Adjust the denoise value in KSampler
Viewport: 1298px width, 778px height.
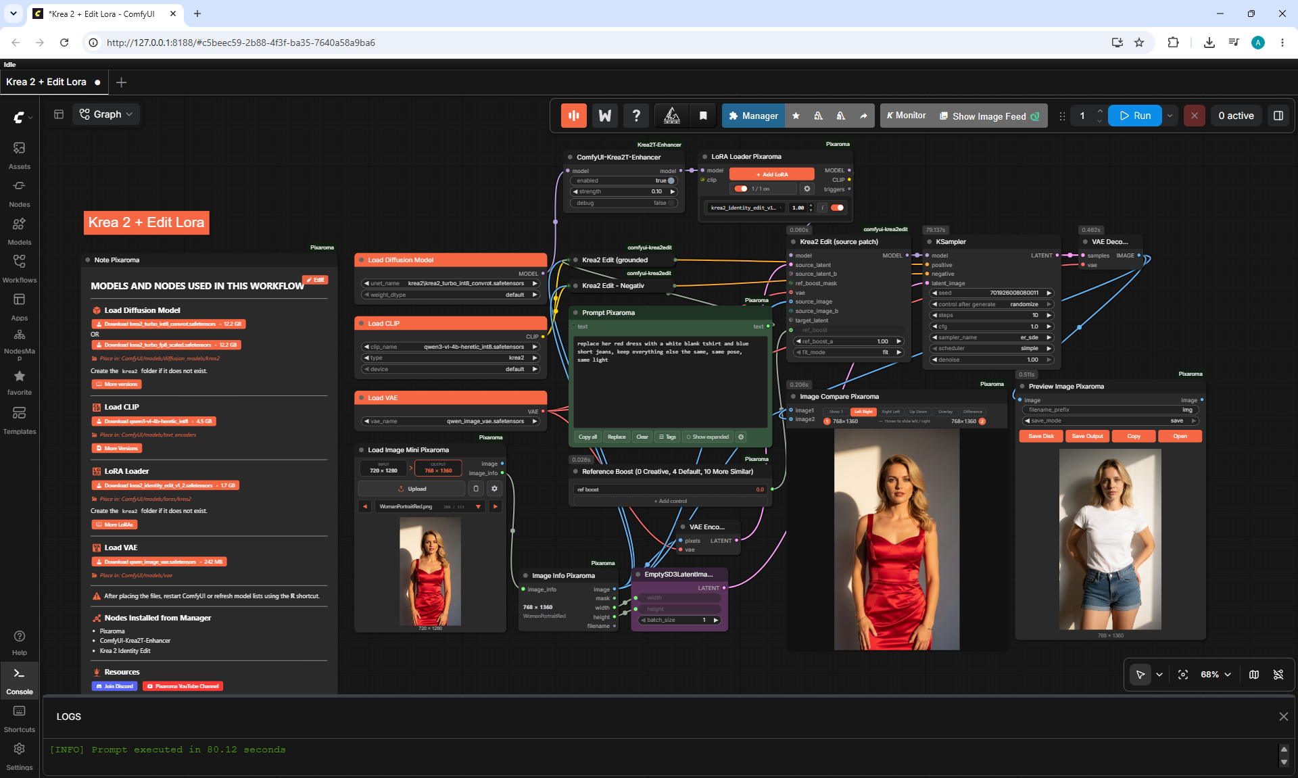tap(992, 360)
